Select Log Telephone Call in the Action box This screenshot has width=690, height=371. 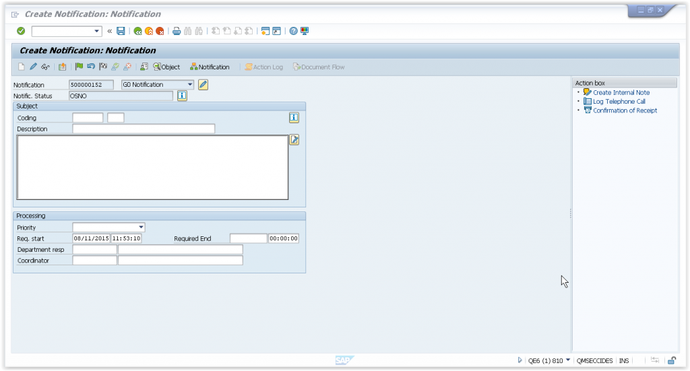(619, 102)
